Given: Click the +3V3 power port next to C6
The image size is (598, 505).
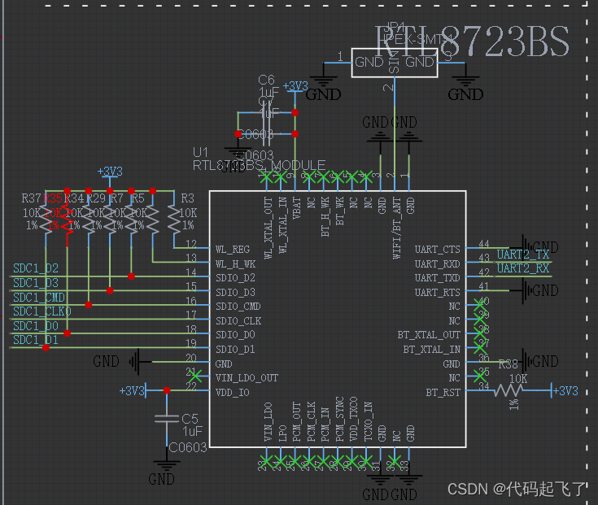Looking at the screenshot, I should click(295, 87).
